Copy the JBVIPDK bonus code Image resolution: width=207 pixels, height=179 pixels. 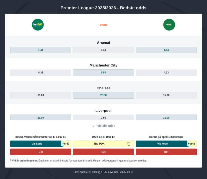click(x=128, y=144)
